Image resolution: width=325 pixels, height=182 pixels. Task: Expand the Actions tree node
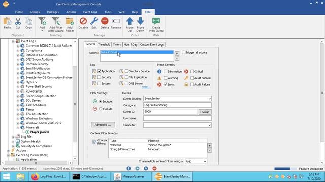8,151
